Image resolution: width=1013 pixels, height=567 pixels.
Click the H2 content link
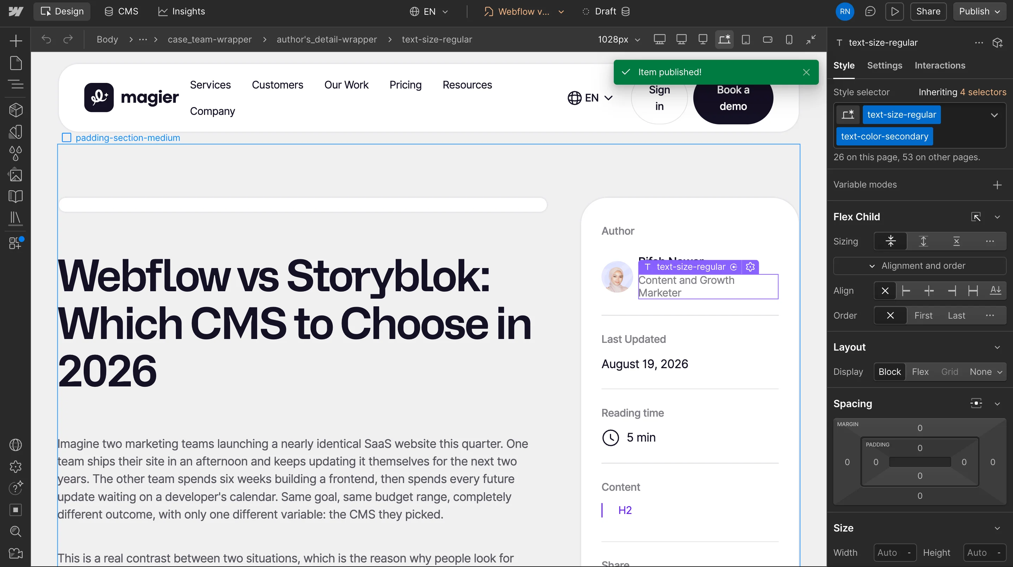(625, 510)
